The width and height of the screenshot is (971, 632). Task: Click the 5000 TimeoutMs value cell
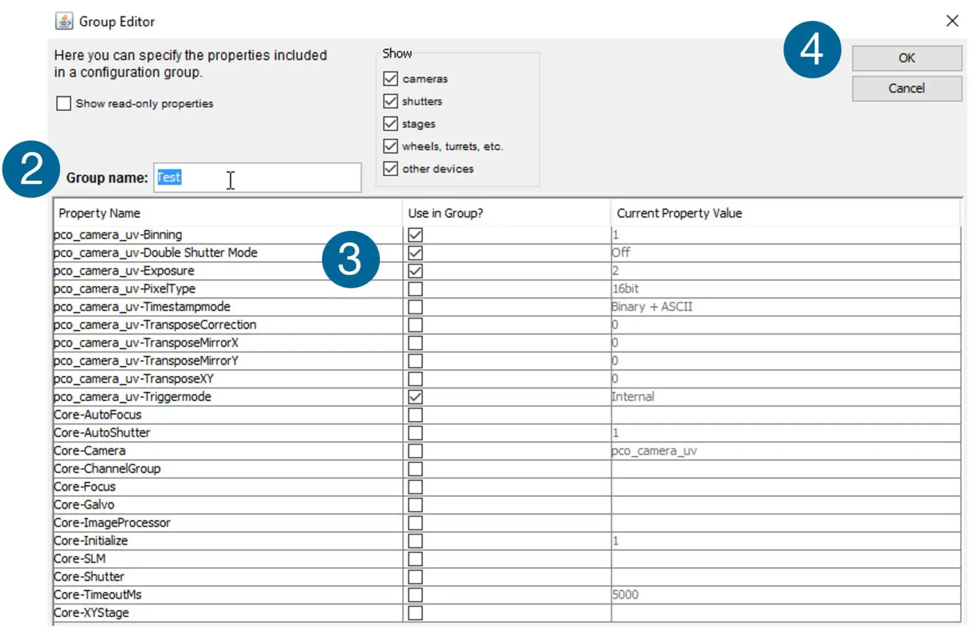pos(786,594)
